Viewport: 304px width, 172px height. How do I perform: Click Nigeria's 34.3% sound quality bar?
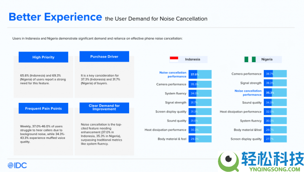pos(275,102)
